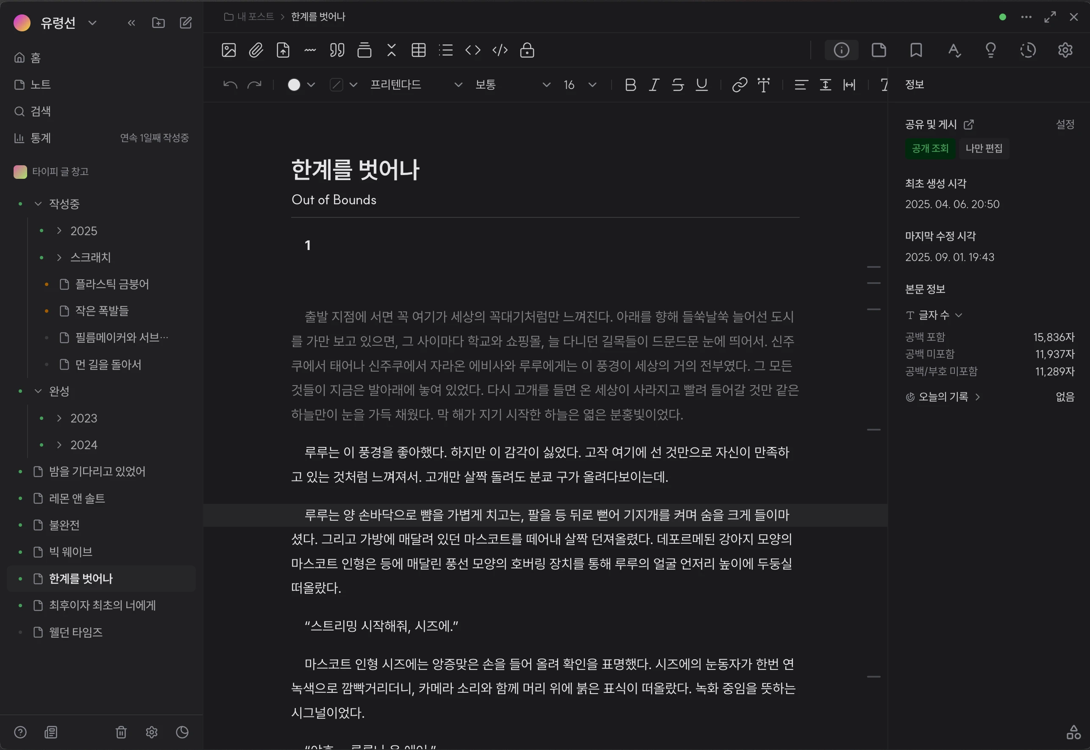Attach a file using the paperclip icon

256,50
